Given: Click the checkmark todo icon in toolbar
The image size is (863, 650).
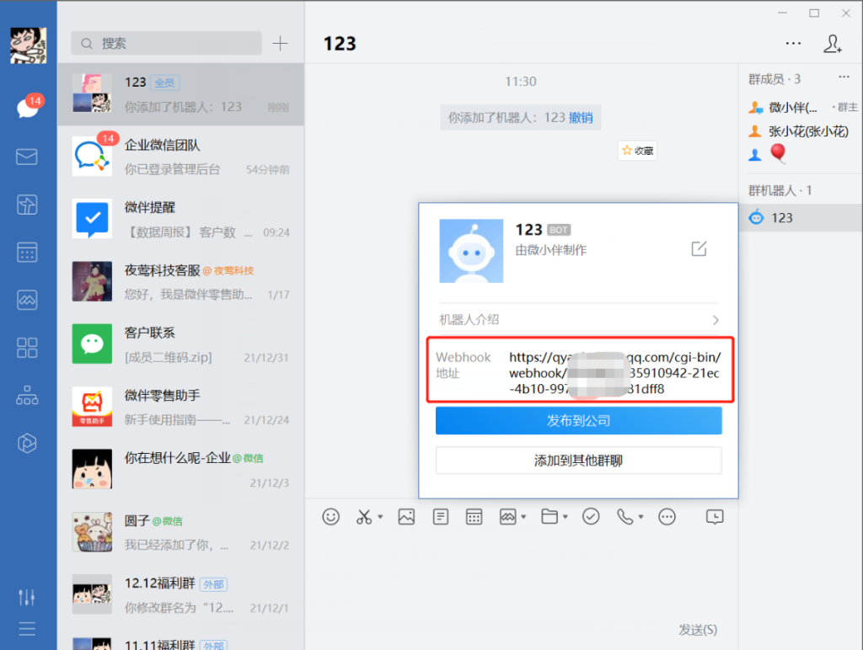Looking at the screenshot, I should (x=591, y=516).
